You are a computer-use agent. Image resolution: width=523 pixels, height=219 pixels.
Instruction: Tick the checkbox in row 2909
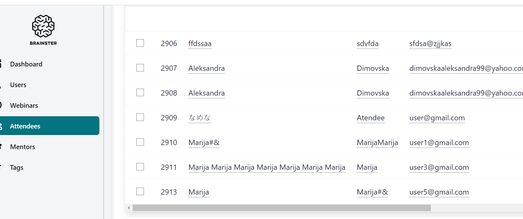[140, 117]
